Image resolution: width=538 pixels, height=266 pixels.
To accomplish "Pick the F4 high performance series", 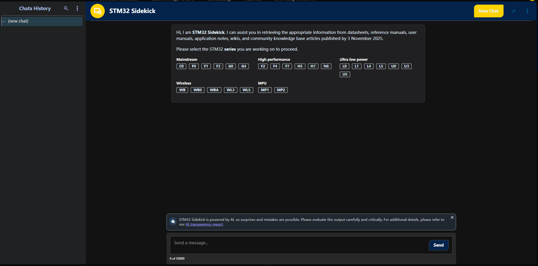I will pos(275,66).
